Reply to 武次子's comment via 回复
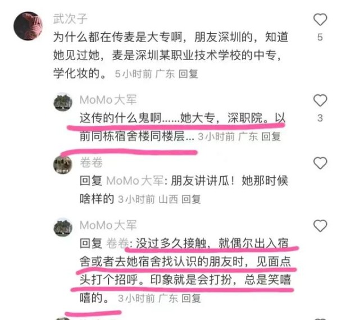 click(x=188, y=74)
